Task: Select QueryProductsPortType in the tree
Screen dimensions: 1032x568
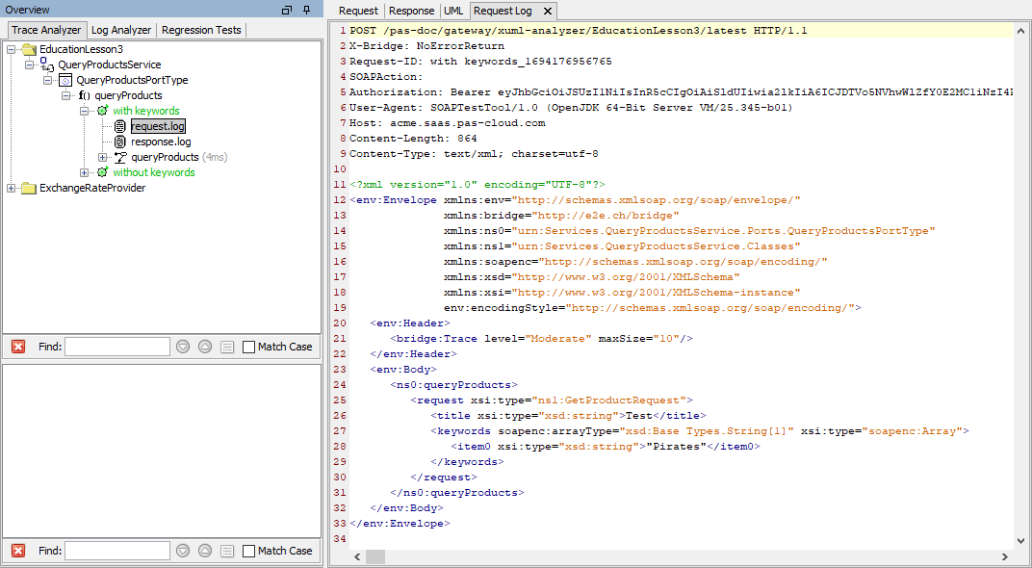Action: coord(132,80)
